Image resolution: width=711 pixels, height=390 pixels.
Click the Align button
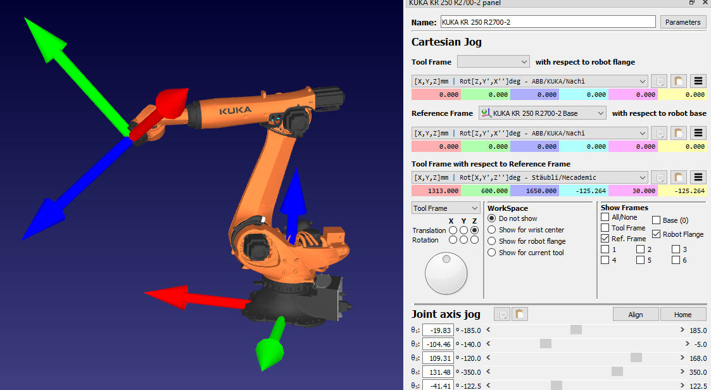(x=636, y=315)
